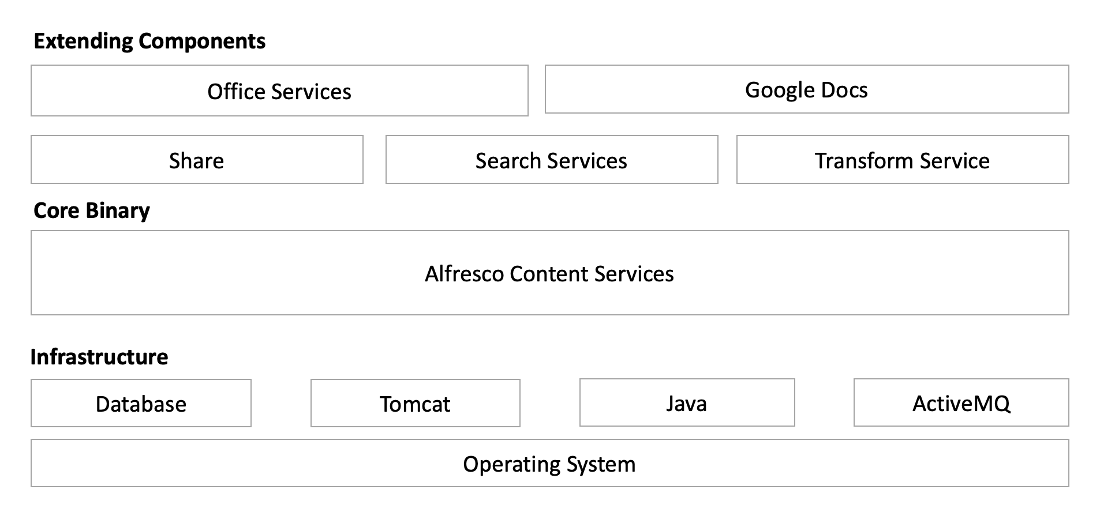This screenshot has width=1115, height=527.
Task: Click the Extending Components heading
Action: [x=149, y=41]
